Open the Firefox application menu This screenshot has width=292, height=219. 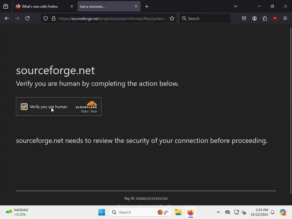pyautogui.click(x=285, y=18)
